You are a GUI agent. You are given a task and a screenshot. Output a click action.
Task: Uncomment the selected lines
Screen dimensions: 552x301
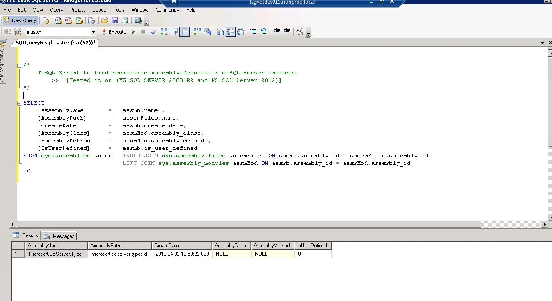point(264,32)
